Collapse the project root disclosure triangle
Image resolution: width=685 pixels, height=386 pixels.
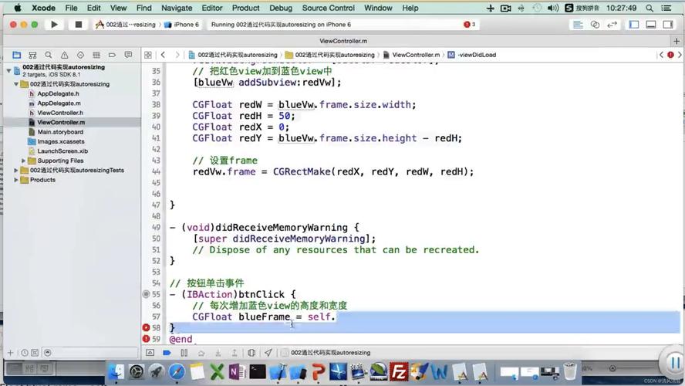(x=8, y=70)
